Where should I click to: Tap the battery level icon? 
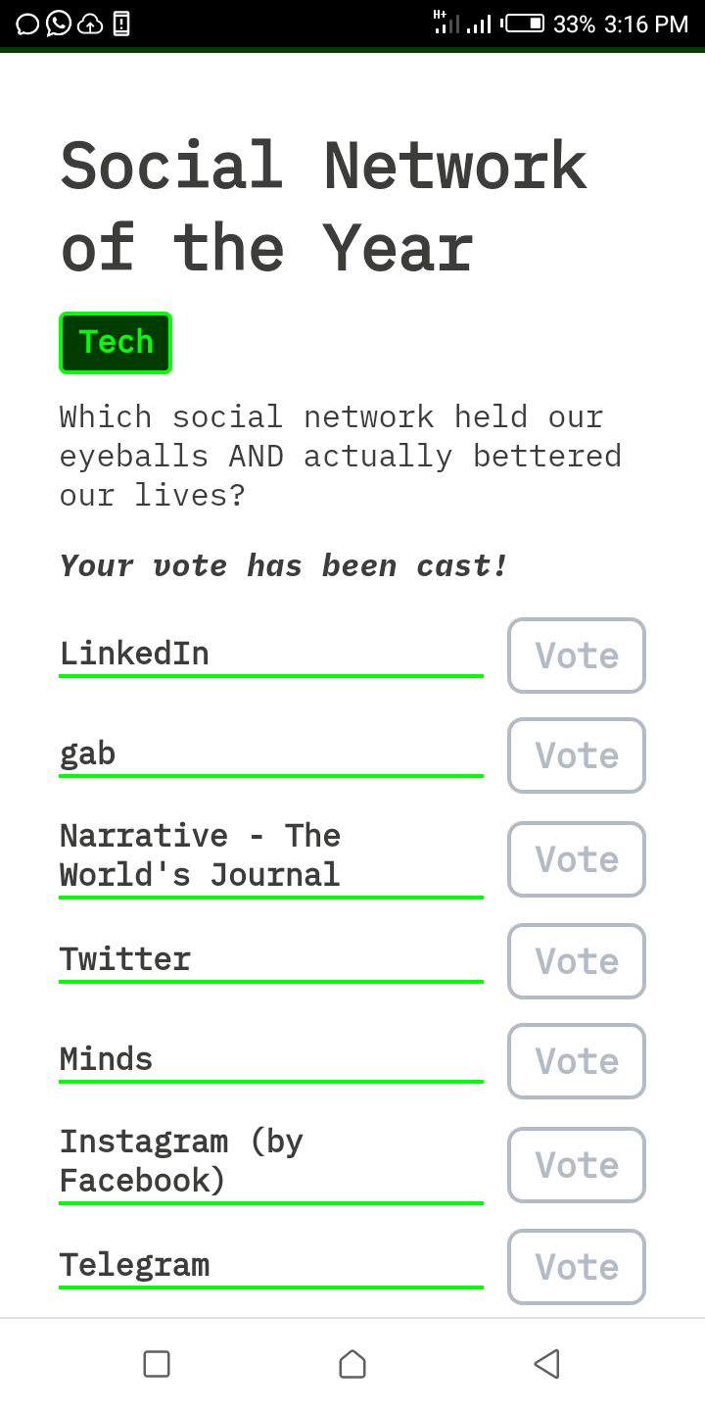tap(524, 24)
